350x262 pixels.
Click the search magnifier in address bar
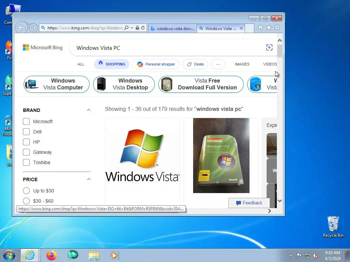(x=126, y=28)
